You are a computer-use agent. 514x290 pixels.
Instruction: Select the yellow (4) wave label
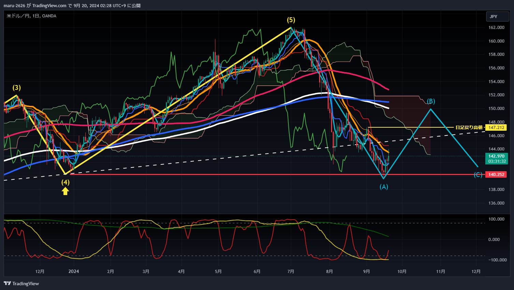click(65, 182)
